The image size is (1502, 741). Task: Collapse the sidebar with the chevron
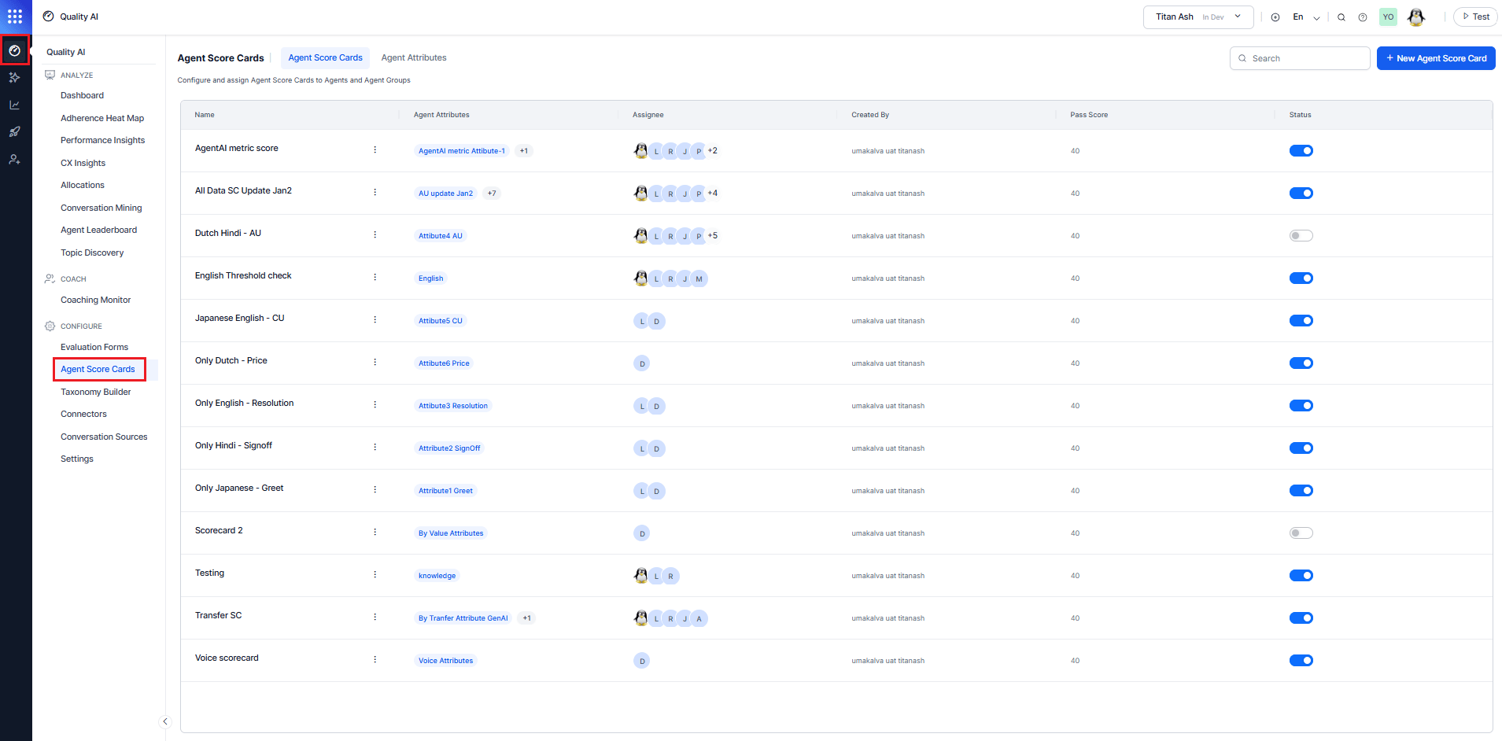(164, 721)
